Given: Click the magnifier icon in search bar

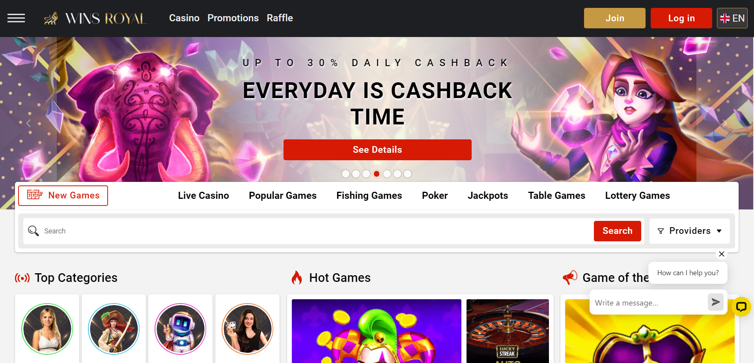Looking at the screenshot, I should tap(34, 231).
